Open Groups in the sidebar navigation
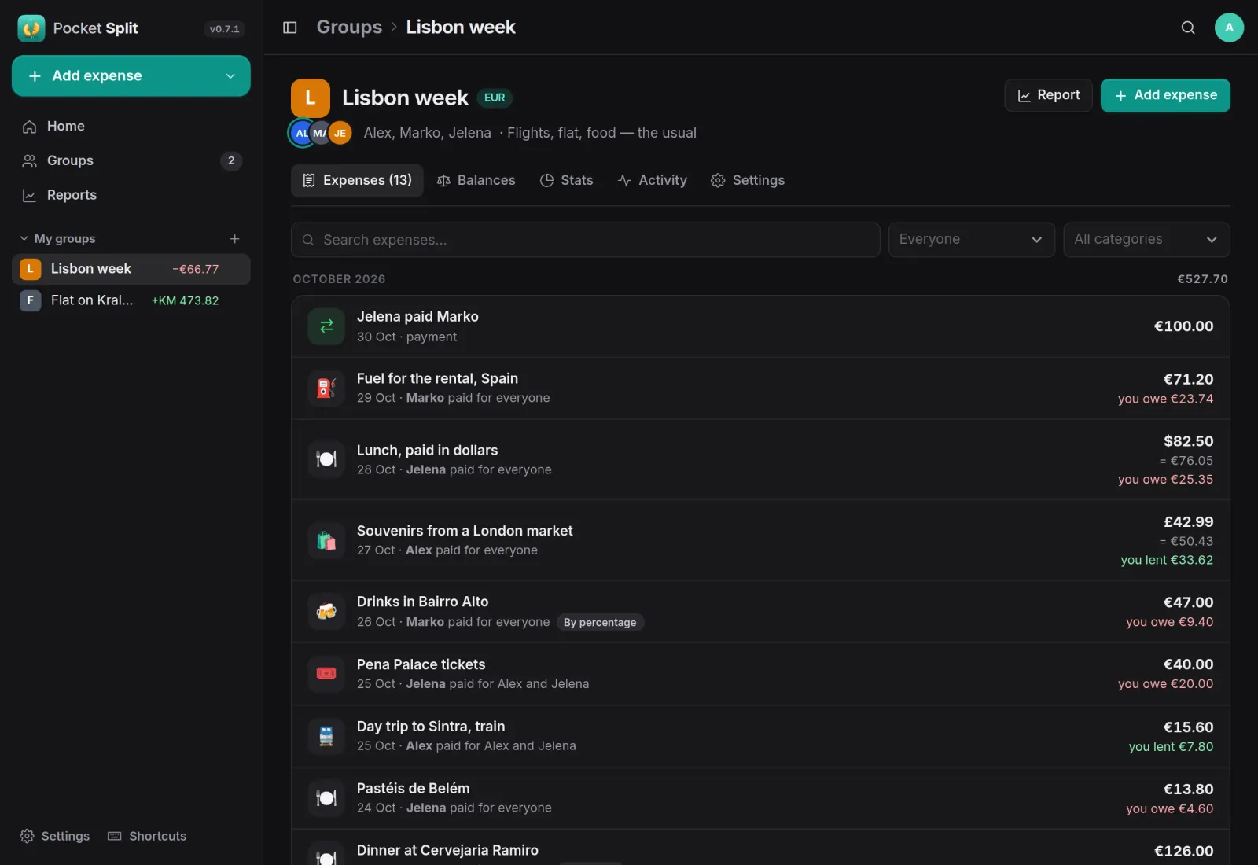The image size is (1258, 865). click(131, 160)
